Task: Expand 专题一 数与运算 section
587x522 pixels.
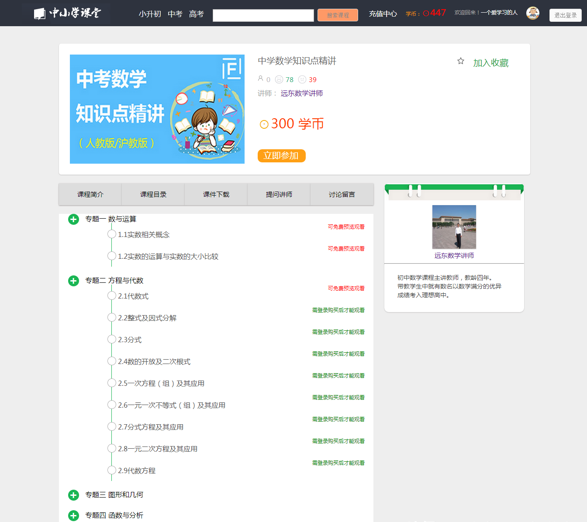Action: [x=73, y=219]
